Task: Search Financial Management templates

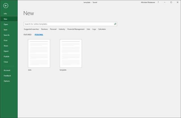Action: click(76, 29)
